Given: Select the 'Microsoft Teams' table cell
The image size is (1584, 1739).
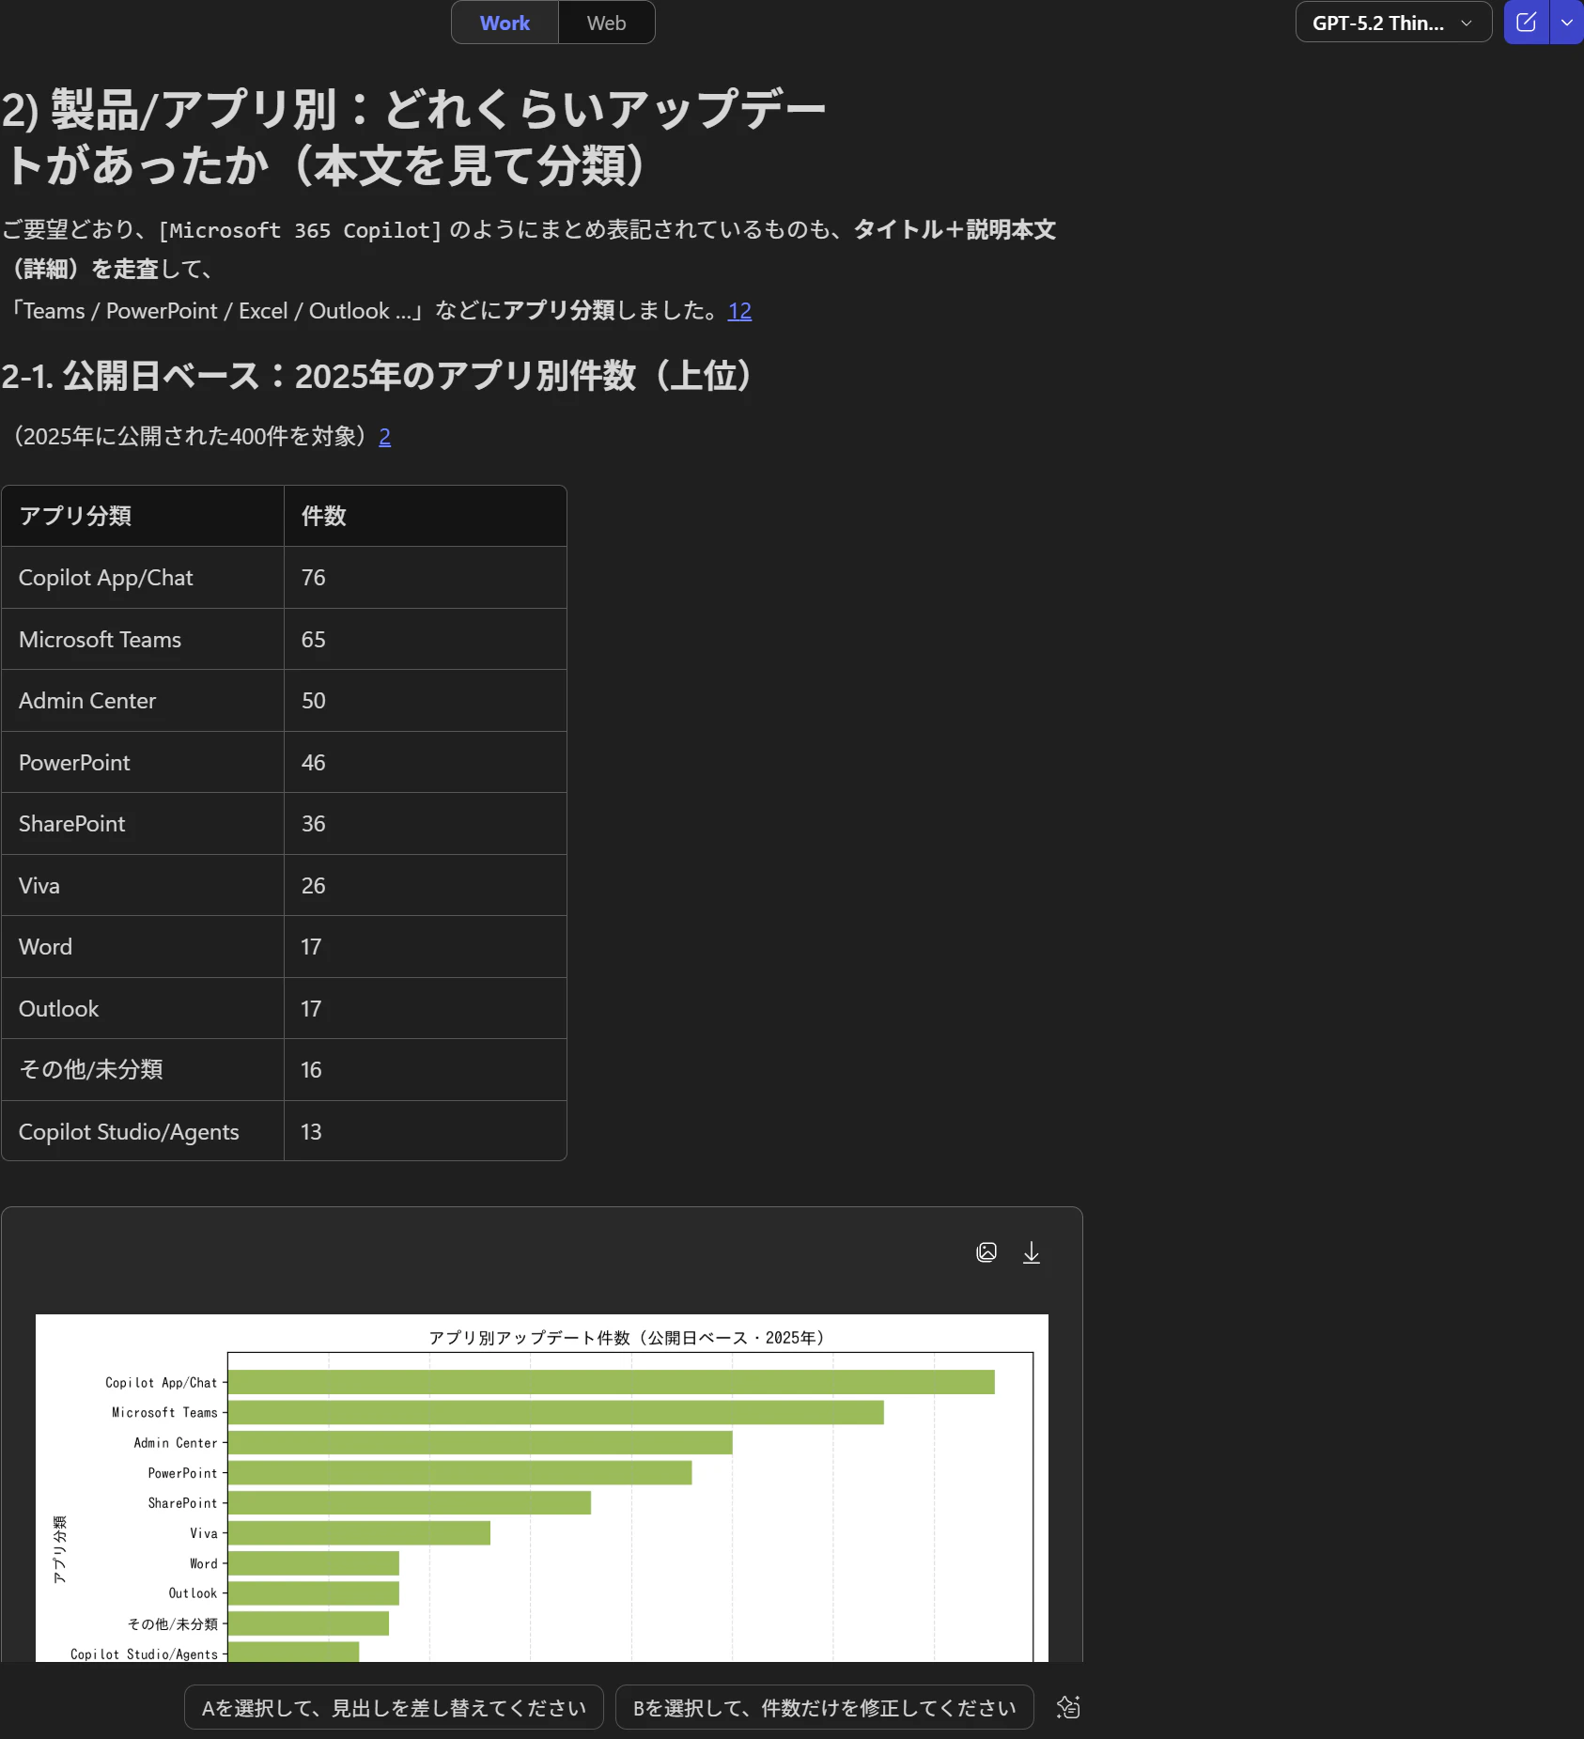Looking at the screenshot, I should tap(143, 640).
